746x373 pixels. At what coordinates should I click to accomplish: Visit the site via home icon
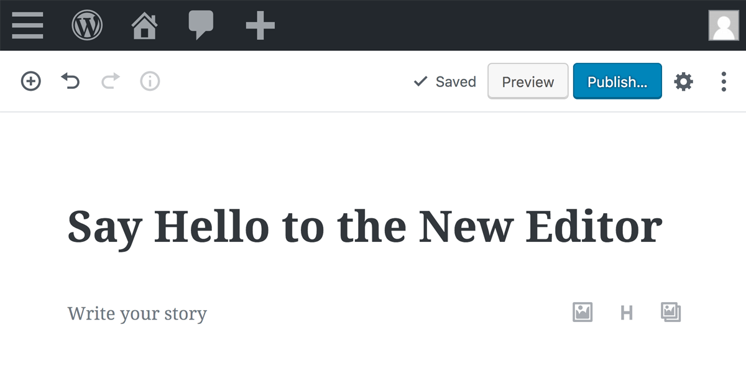[x=144, y=25]
